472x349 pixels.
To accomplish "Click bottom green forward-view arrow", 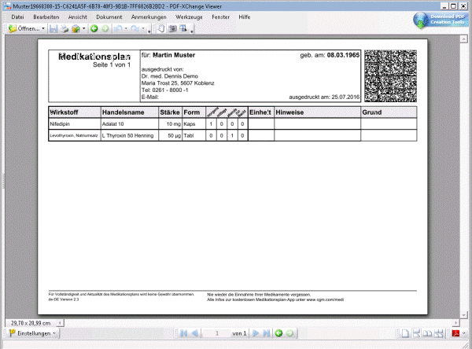I will click(x=289, y=333).
